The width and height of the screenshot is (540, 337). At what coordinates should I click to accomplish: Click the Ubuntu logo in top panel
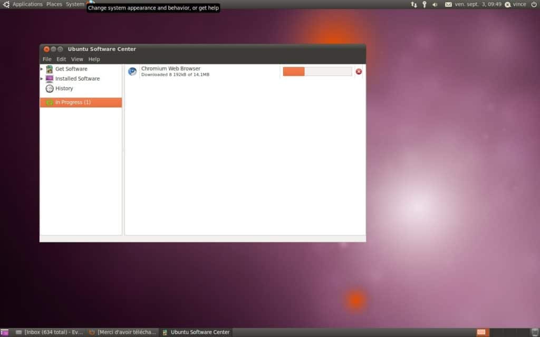(x=6, y=4)
